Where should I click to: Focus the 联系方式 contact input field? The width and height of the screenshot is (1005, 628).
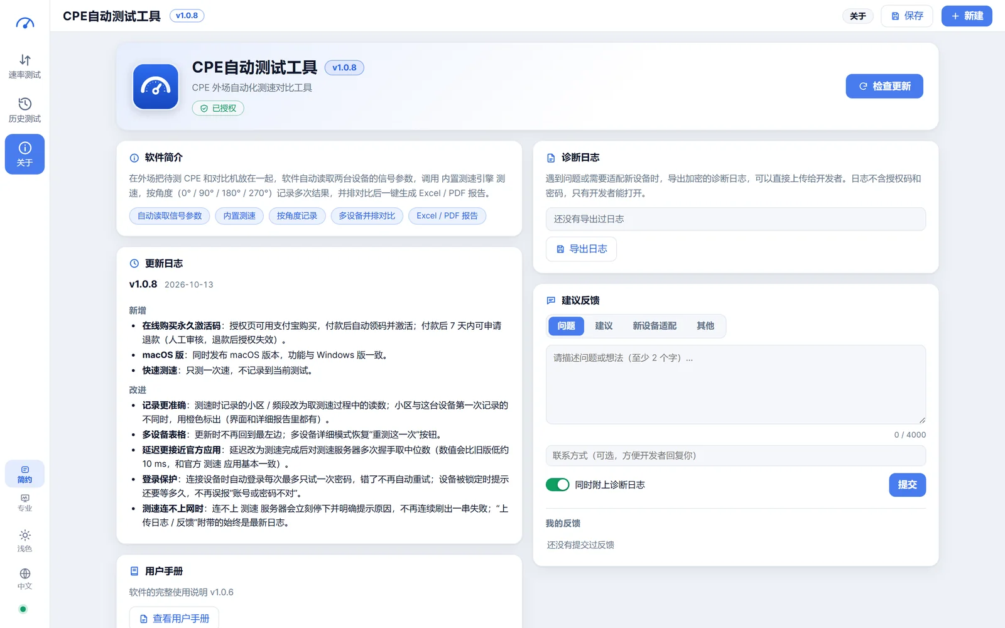point(736,456)
